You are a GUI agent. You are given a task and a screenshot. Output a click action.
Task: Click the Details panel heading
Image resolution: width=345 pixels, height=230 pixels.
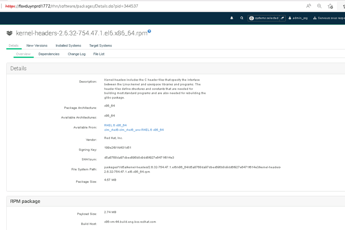click(x=19, y=68)
